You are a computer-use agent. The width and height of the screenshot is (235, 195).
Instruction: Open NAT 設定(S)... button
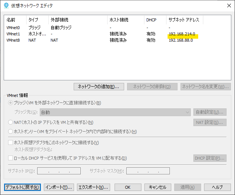pyautogui.click(x=210, y=122)
